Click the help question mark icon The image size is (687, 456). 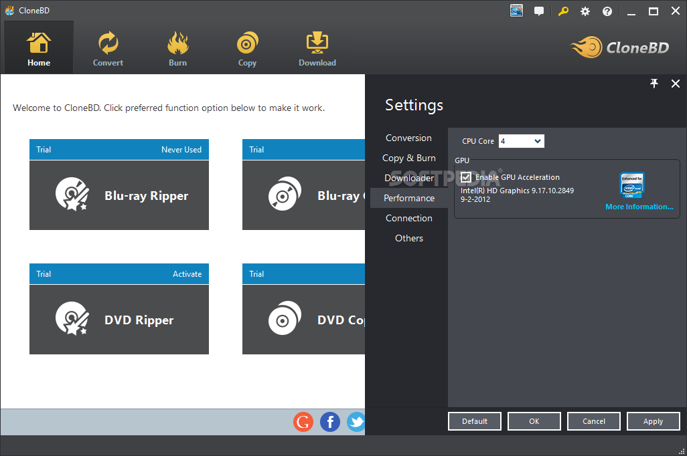607,11
